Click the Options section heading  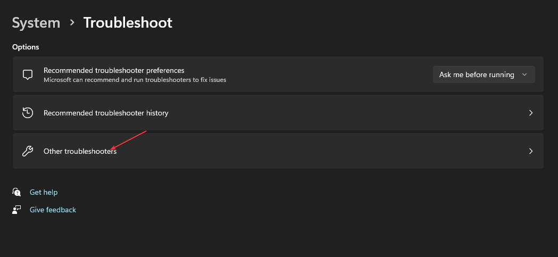(x=26, y=47)
